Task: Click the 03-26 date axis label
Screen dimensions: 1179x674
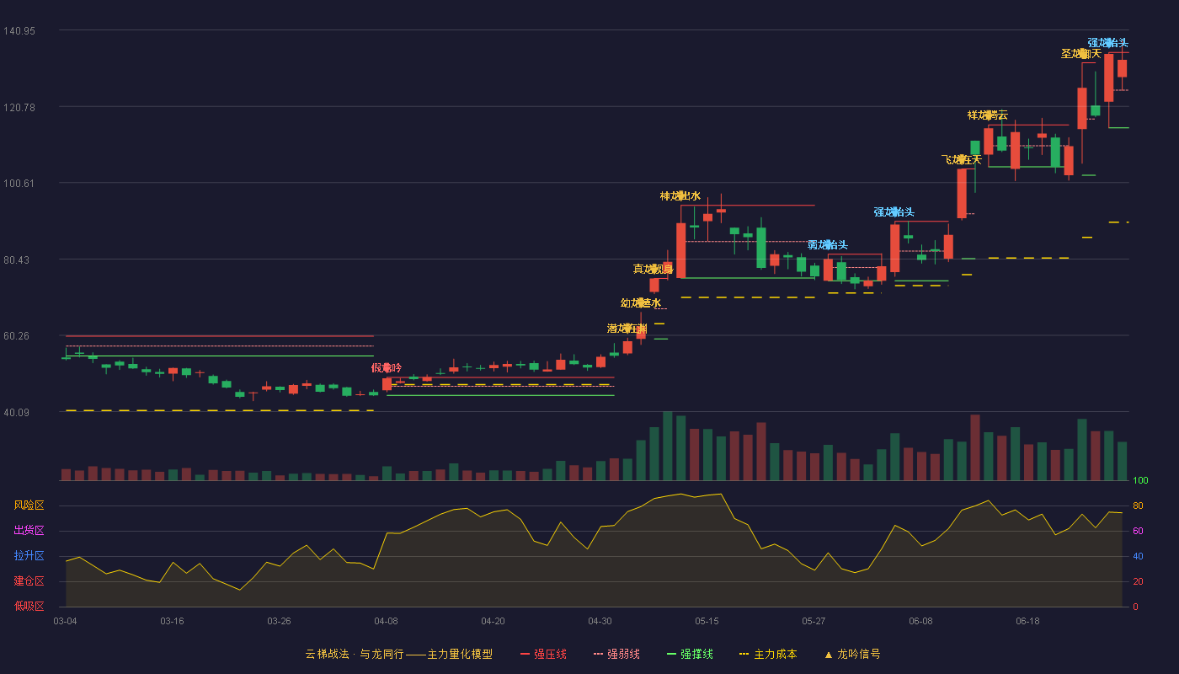Action: [280, 621]
